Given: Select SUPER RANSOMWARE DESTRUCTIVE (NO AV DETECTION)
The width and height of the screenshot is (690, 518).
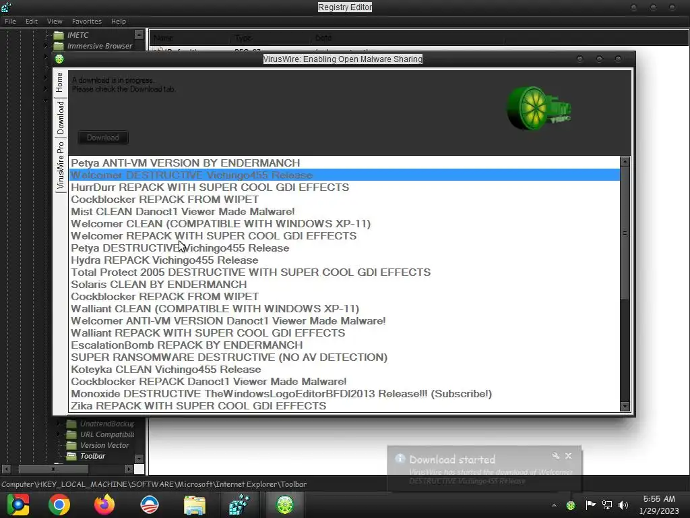Looking at the screenshot, I should 344,357.
